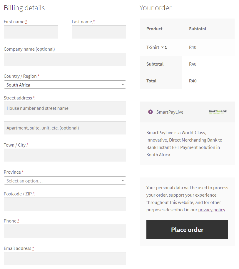Select the SmartPayLive payment radio button
The image size is (239, 269).
point(150,112)
